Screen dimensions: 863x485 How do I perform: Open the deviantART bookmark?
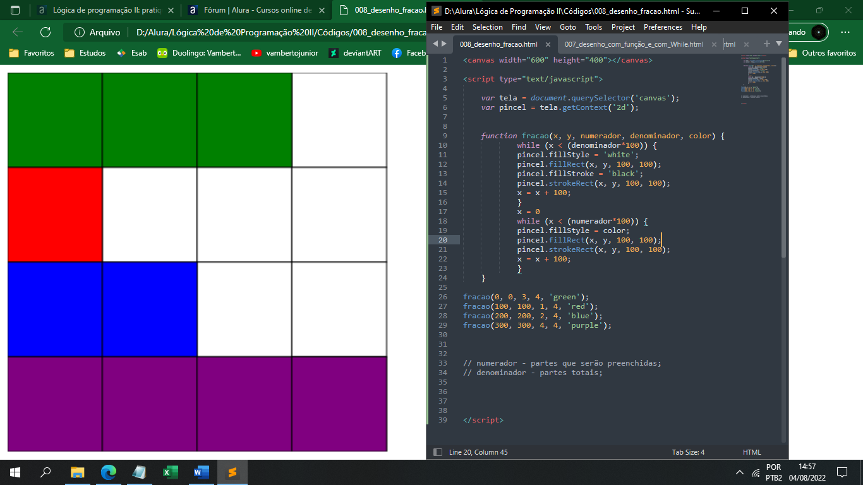click(355, 53)
